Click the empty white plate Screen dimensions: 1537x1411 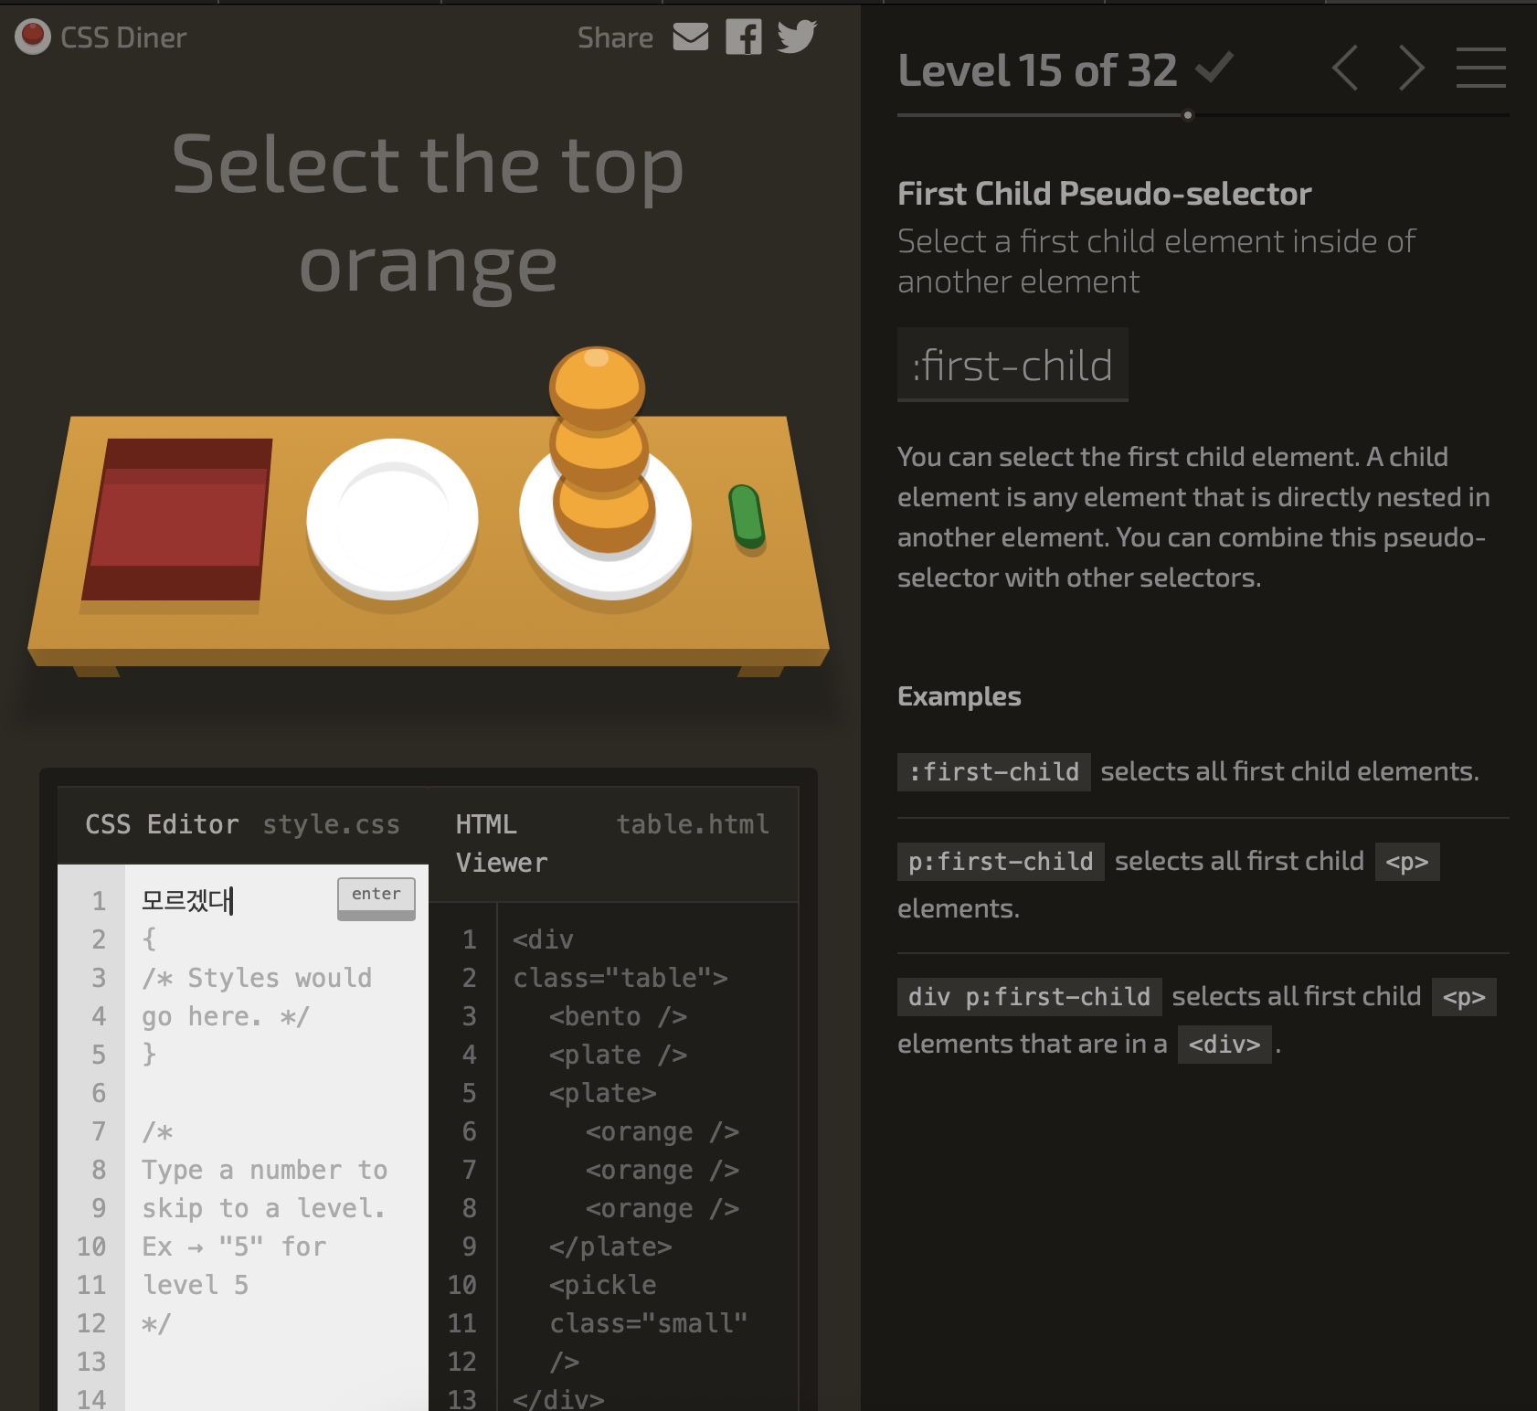point(392,519)
